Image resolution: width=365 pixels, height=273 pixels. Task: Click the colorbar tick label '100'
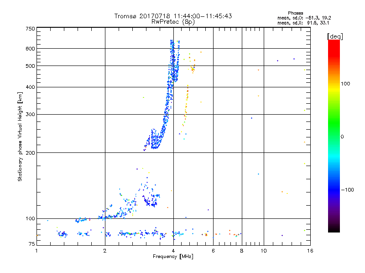pos(345,84)
